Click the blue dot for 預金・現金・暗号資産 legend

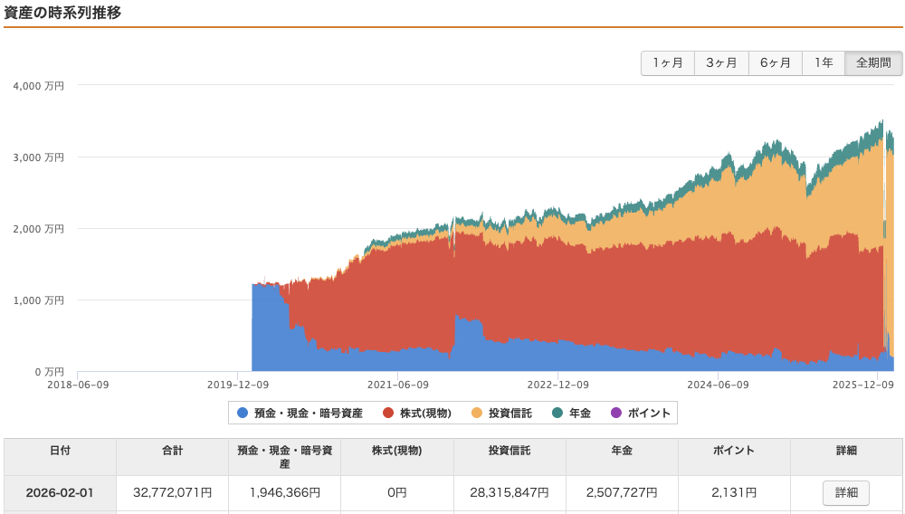click(x=243, y=413)
